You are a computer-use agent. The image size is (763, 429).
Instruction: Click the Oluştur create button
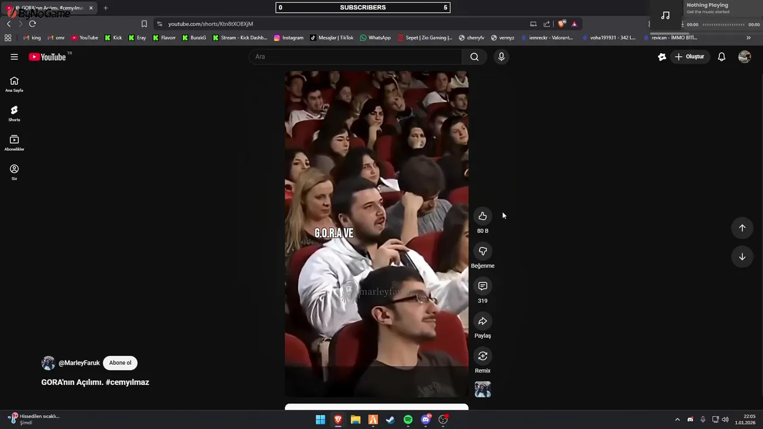point(689,57)
